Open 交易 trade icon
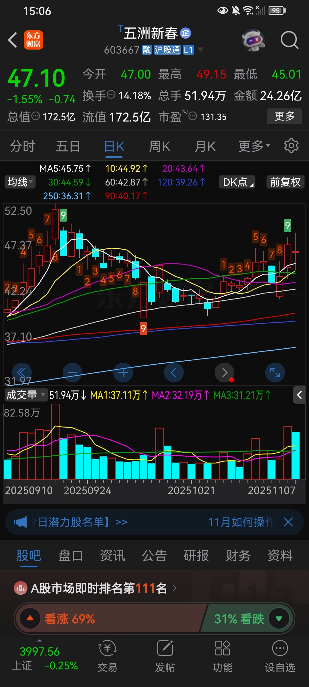 (x=107, y=656)
